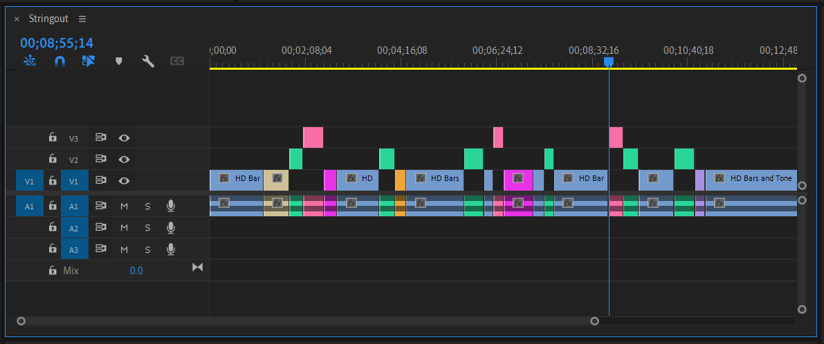Open the Stringout panel menu
Viewport: 824px width, 344px height.
(82, 19)
